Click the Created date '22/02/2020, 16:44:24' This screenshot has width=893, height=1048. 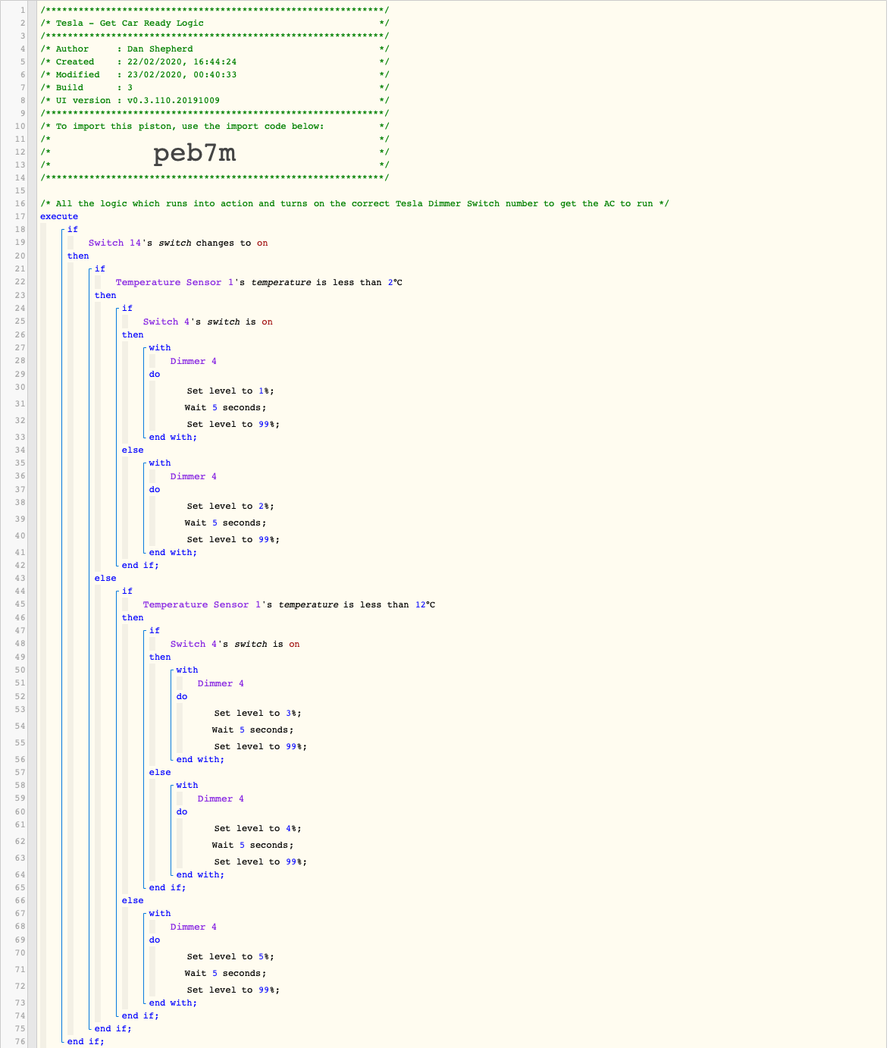(182, 61)
